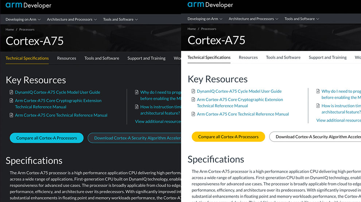The image size is (361, 202).
Task: Go to the Home breadcrumb on the light page
Action: tap(191, 29)
